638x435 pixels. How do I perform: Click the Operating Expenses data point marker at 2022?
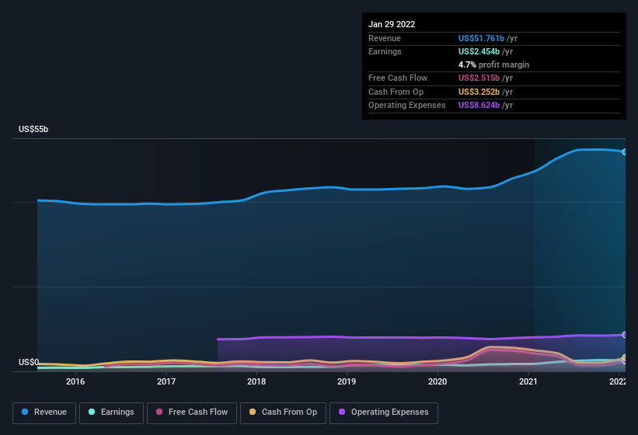(624, 335)
